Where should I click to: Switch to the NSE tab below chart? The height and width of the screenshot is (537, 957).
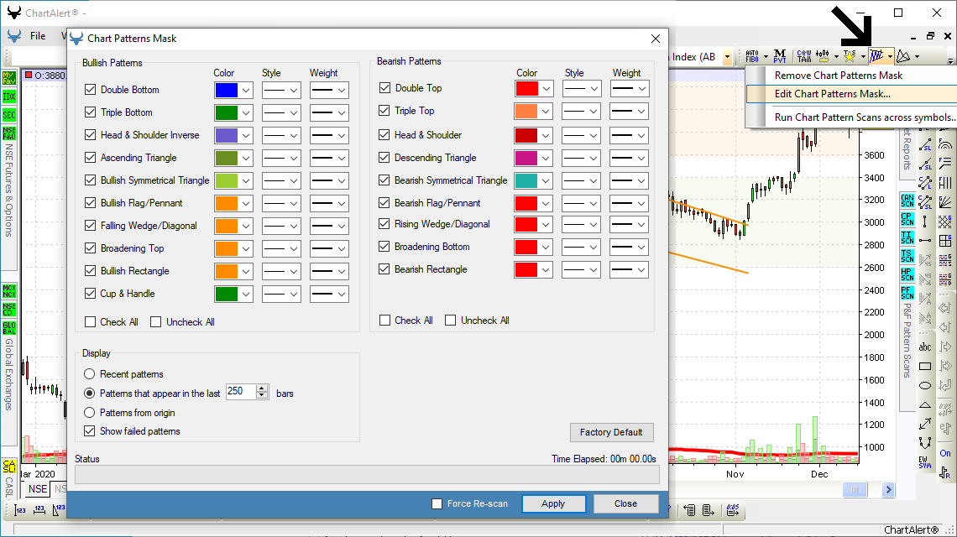(38, 489)
